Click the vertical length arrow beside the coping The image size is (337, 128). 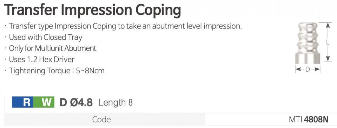[328, 42]
